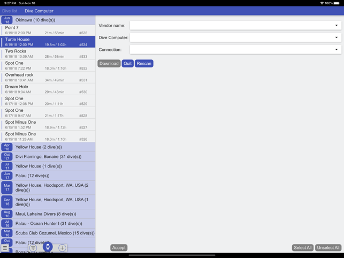Switch to the Dive list tab

pos(10,11)
